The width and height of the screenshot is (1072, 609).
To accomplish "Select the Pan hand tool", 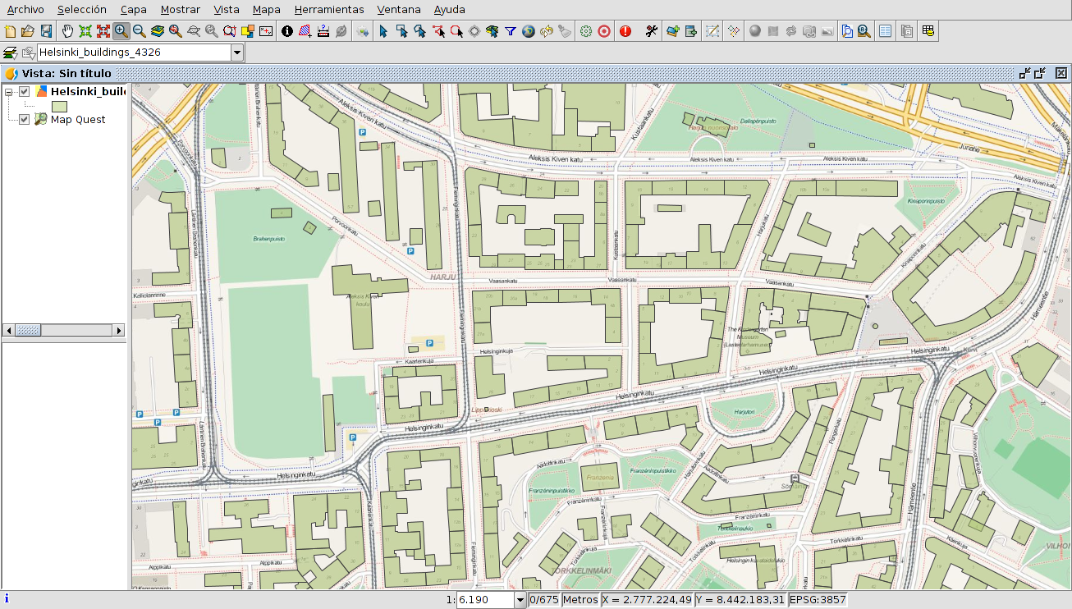I will coord(67,31).
